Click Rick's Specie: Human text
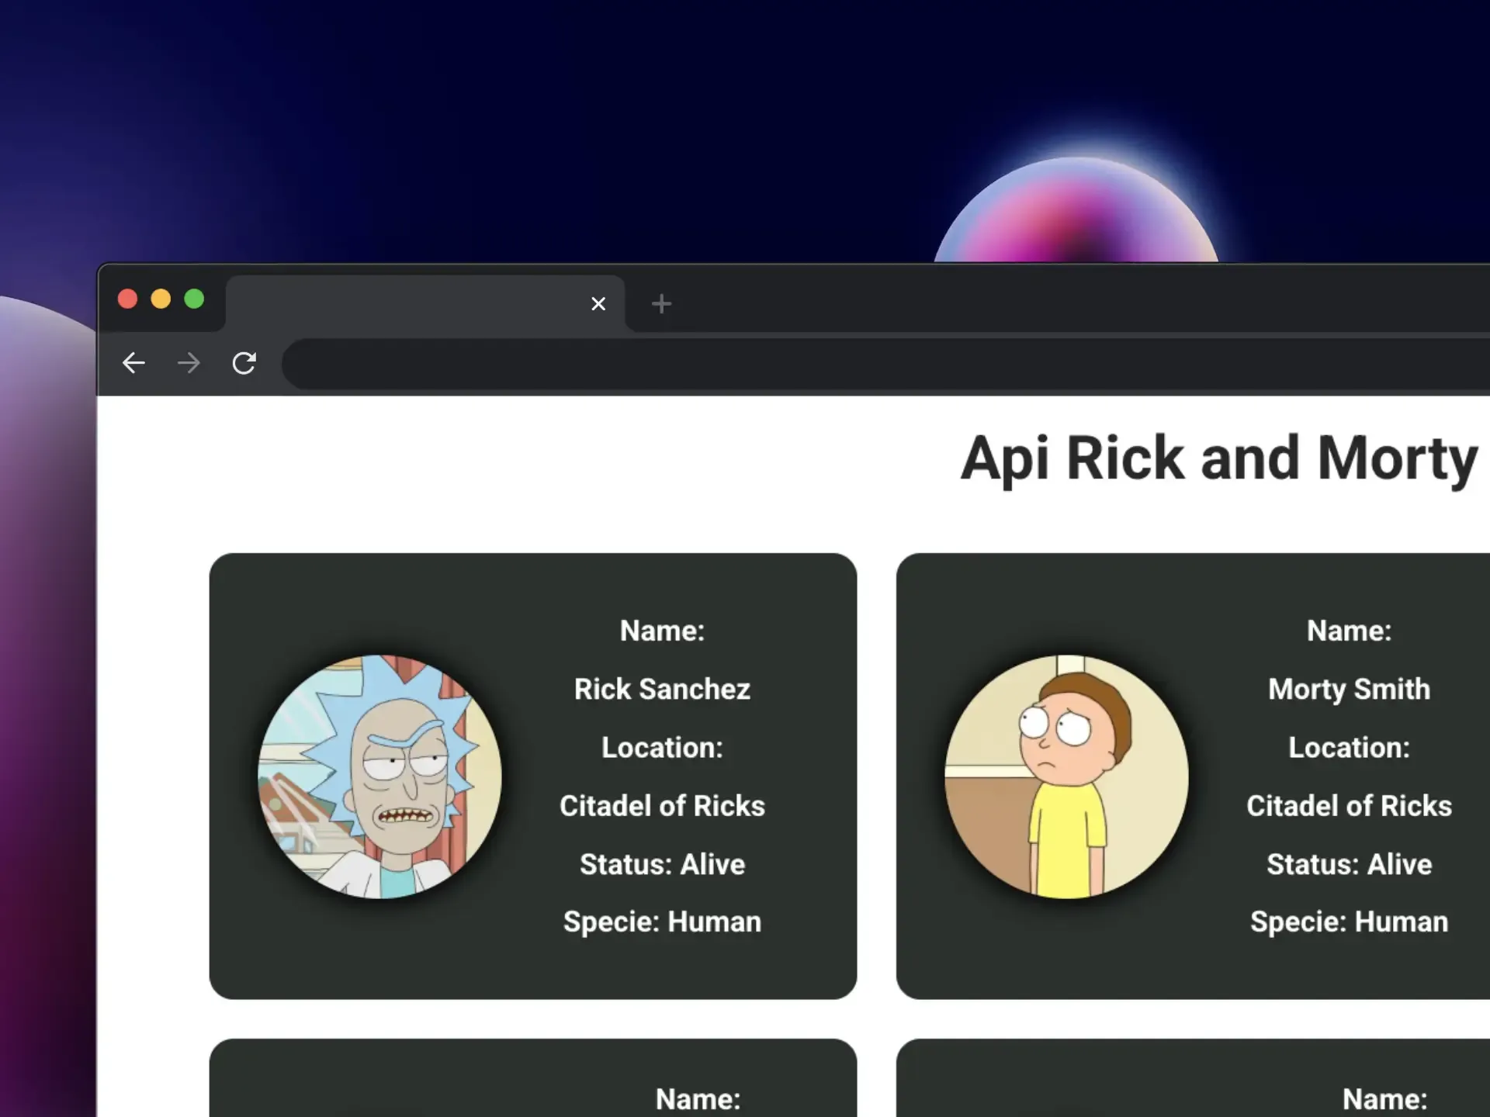The image size is (1490, 1117). point(661,922)
